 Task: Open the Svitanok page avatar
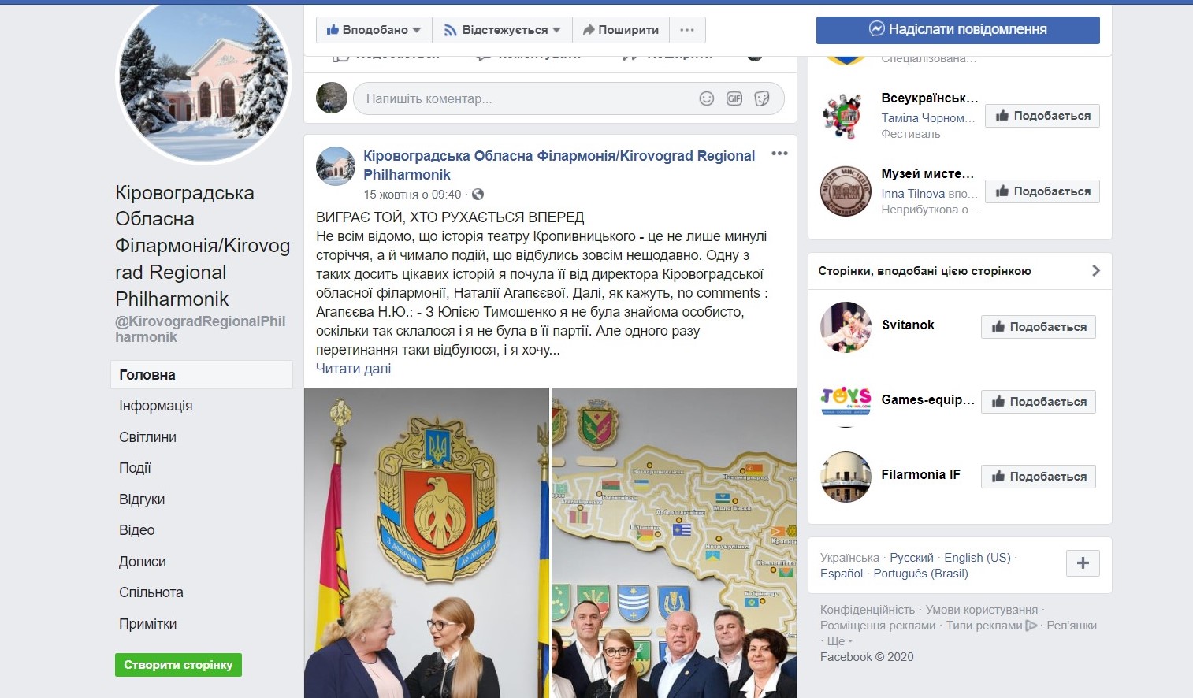pyautogui.click(x=846, y=327)
